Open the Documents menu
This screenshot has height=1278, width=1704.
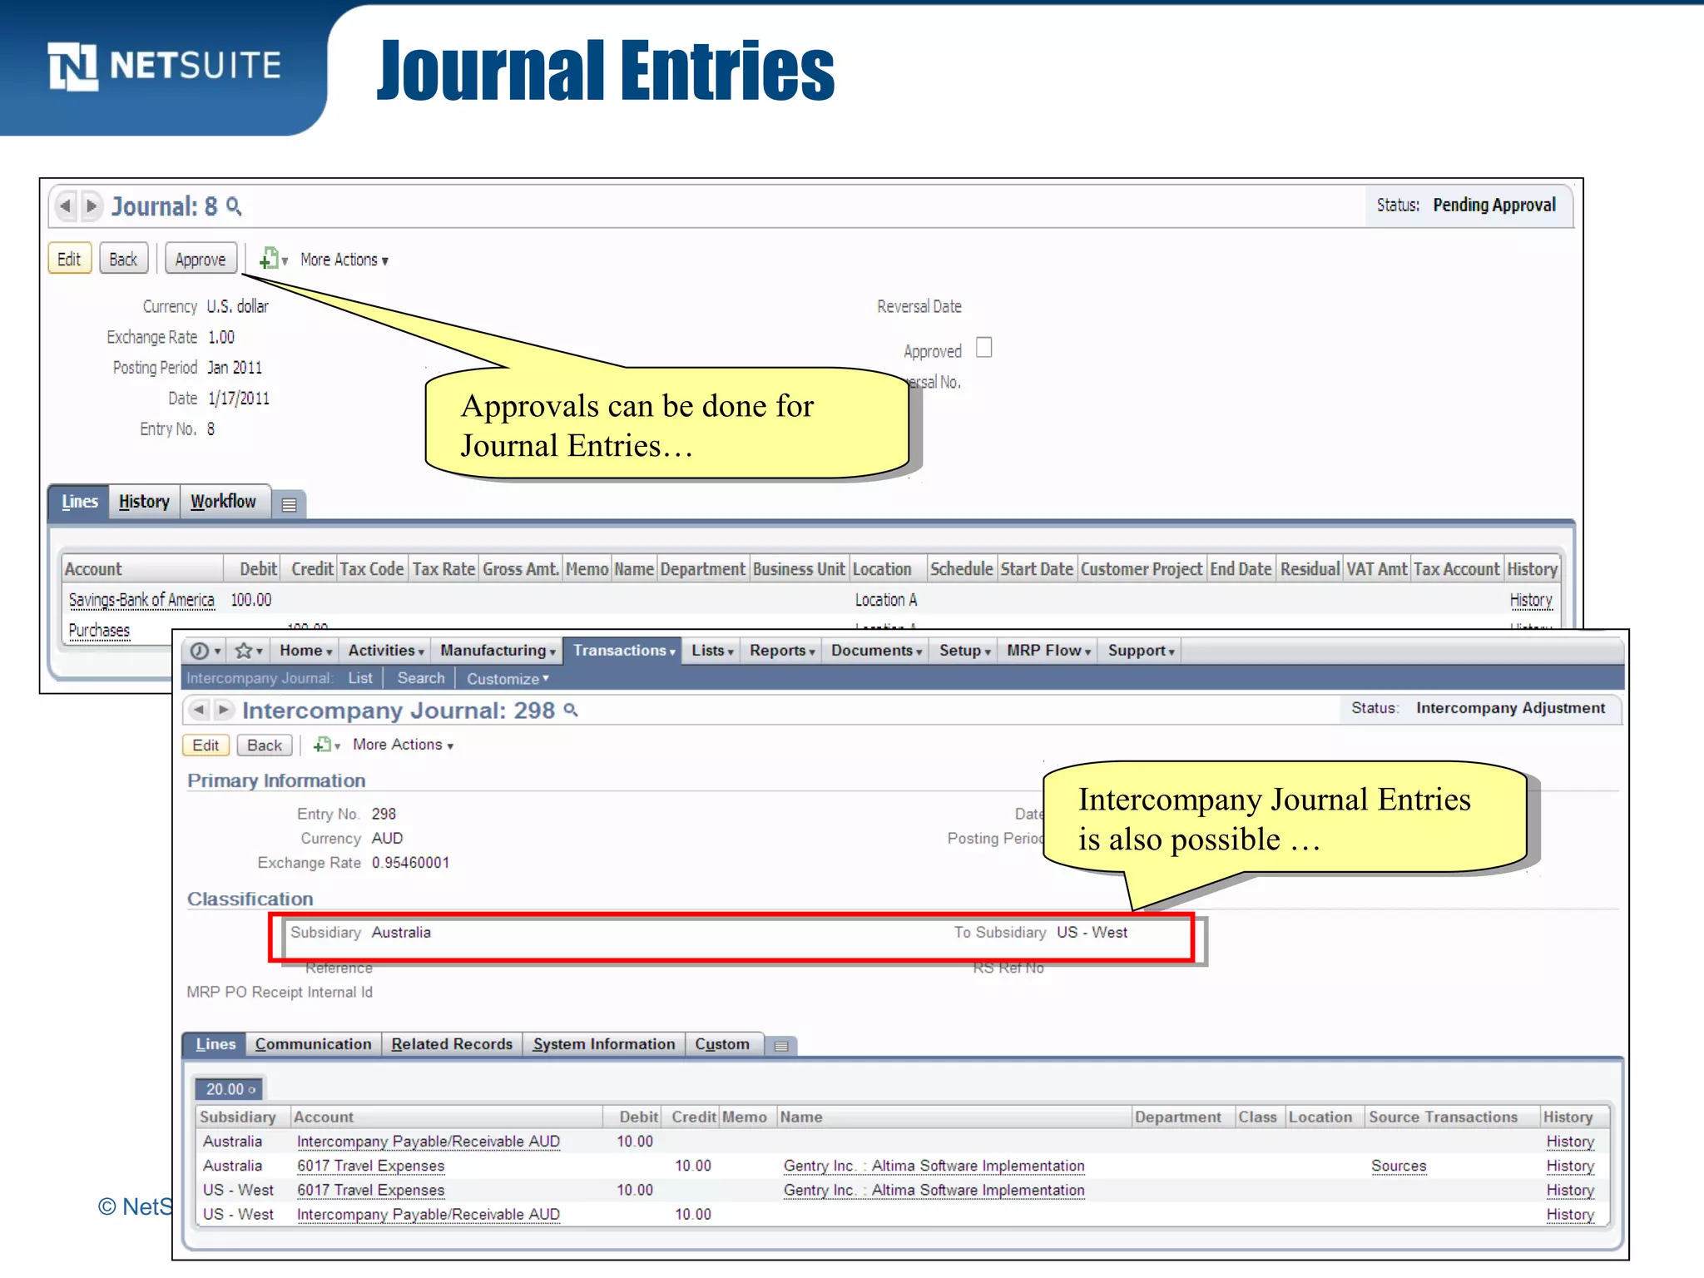coord(876,651)
